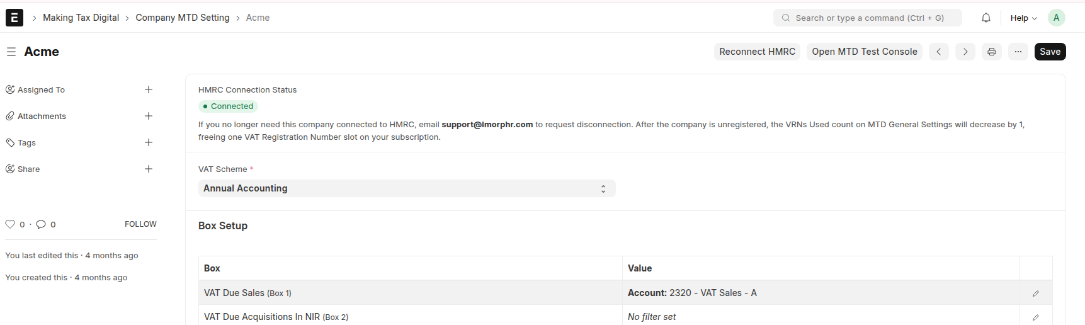Click HMRC Connection Status label

coord(247,90)
